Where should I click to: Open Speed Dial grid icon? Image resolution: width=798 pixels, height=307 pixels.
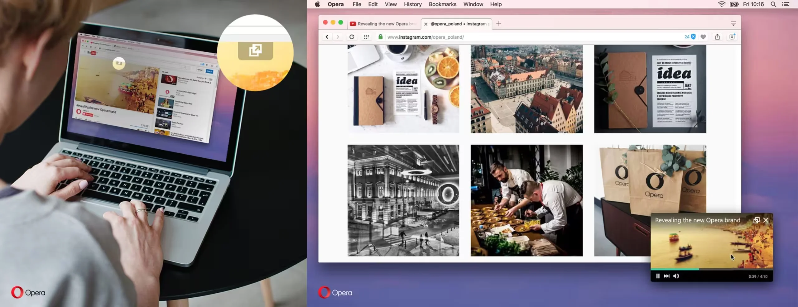tap(366, 37)
